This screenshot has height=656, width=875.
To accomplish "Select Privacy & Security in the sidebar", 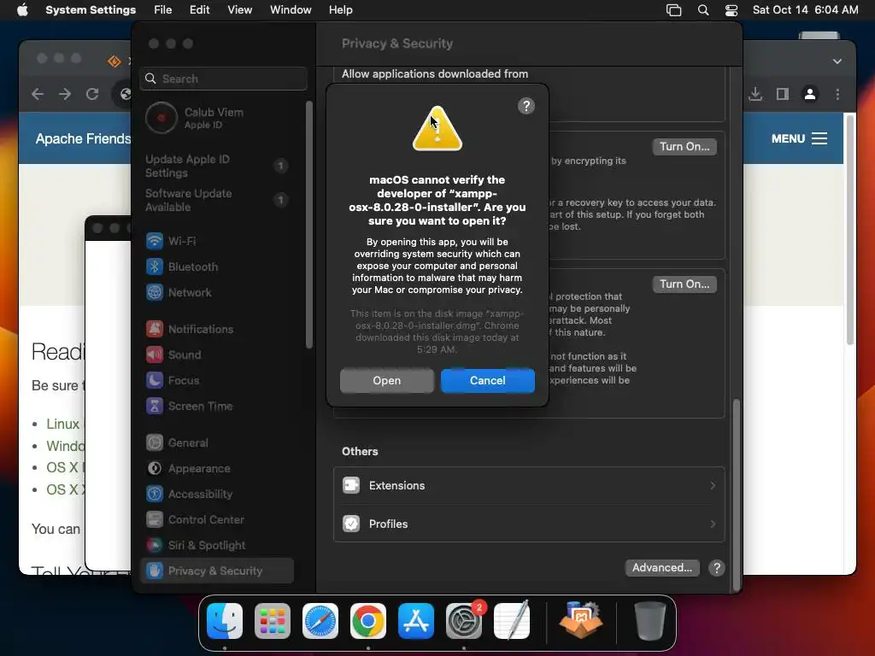I will [x=217, y=571].
